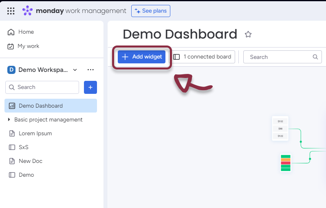Open the SxS board

[x=24, y=147]
